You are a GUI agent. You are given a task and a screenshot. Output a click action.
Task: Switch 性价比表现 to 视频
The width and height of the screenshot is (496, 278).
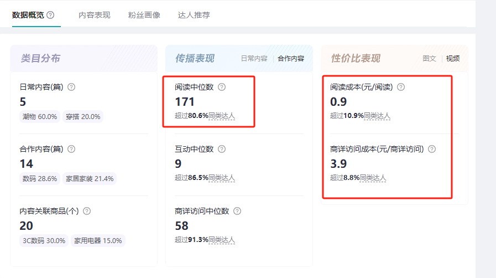pyautogui.click(x=453, y=59)
